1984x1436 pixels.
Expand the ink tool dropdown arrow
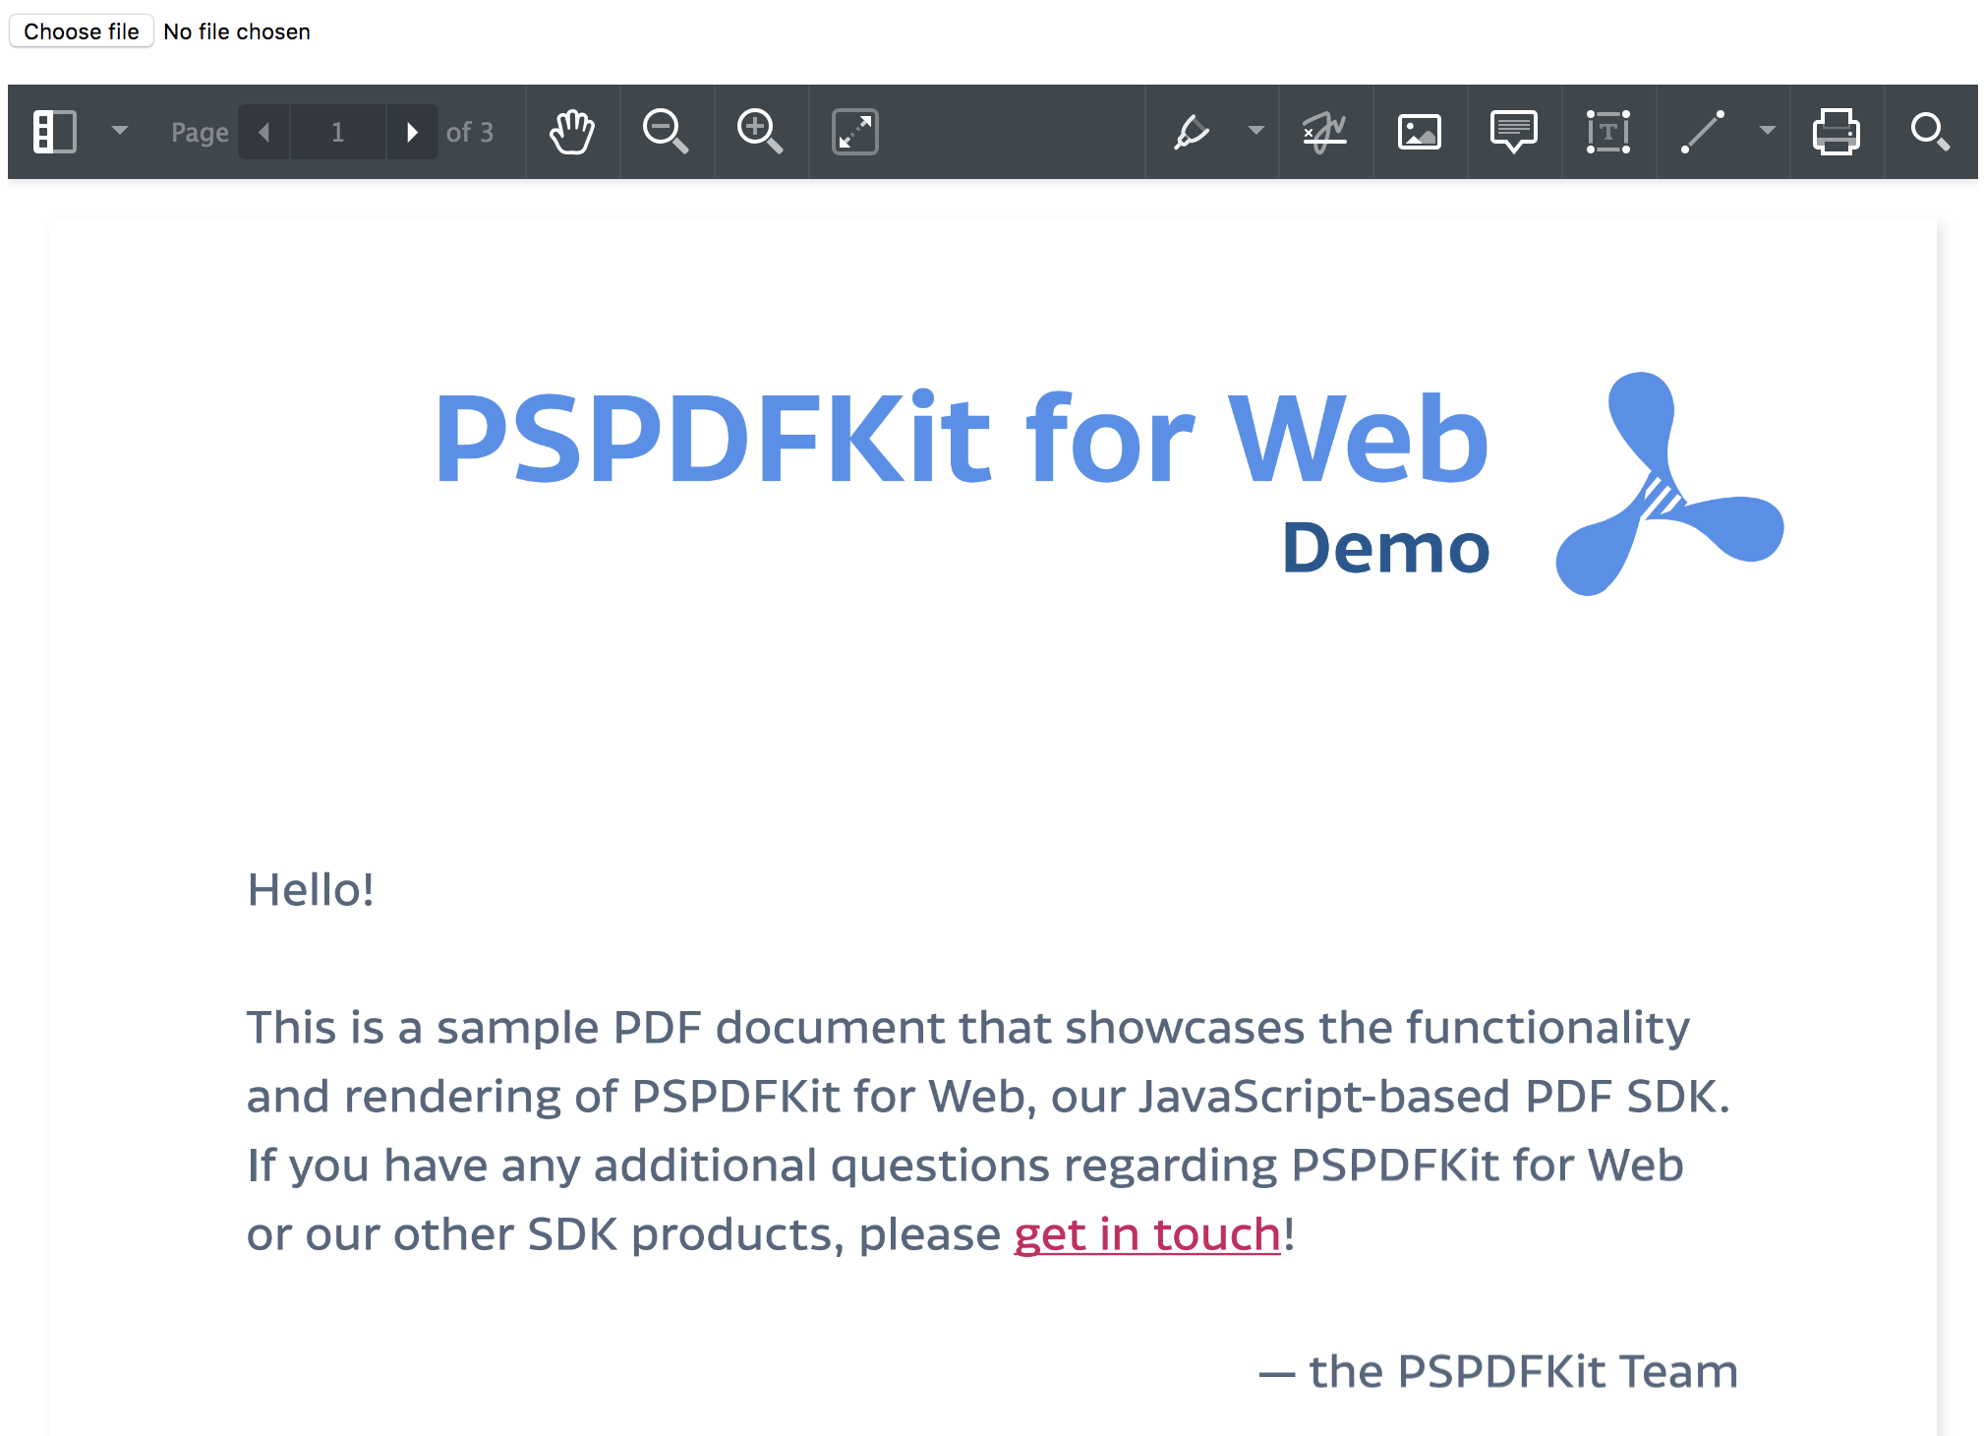1255,131
